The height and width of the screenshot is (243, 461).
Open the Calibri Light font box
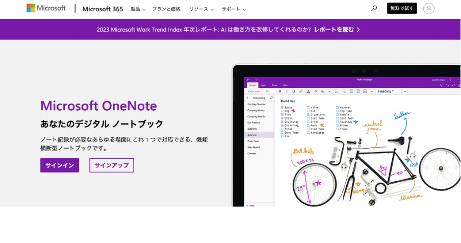point(255,91)
